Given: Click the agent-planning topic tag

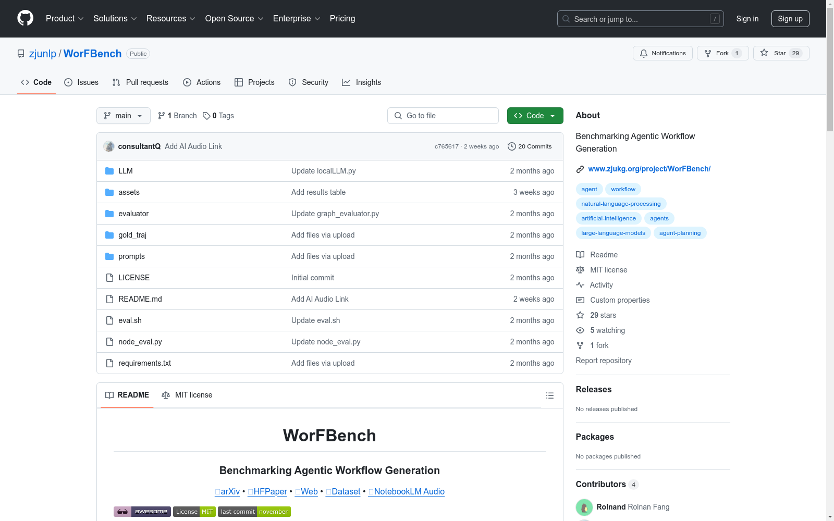Looking at the screenshot, I should click(x=680, y=233).
